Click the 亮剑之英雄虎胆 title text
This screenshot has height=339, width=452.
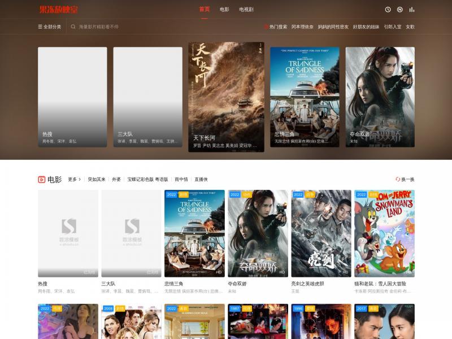pyautogui.click(x=307, y=284)
